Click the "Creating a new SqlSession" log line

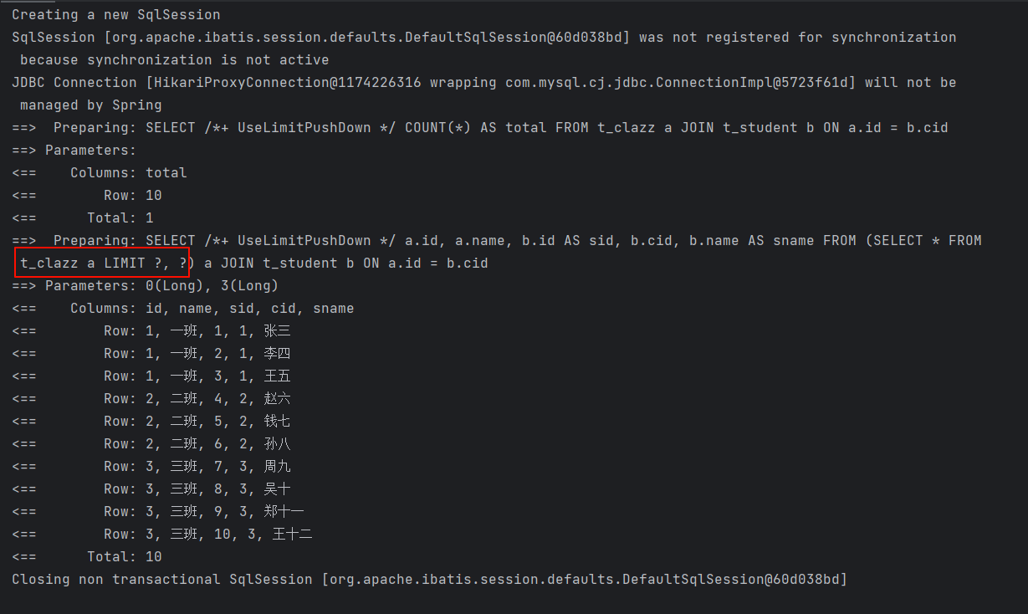(115, 15)
